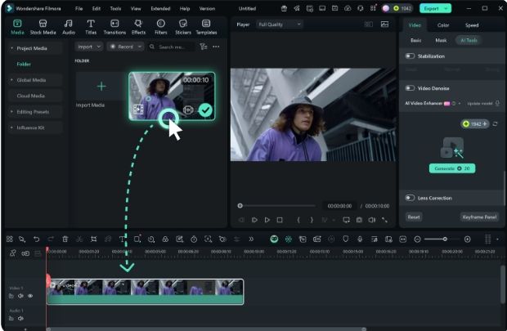This screenshot has width=507, height=331.
Task: Click the delete trash icon in timeline toolbar
Action: (x=65, y=239)
